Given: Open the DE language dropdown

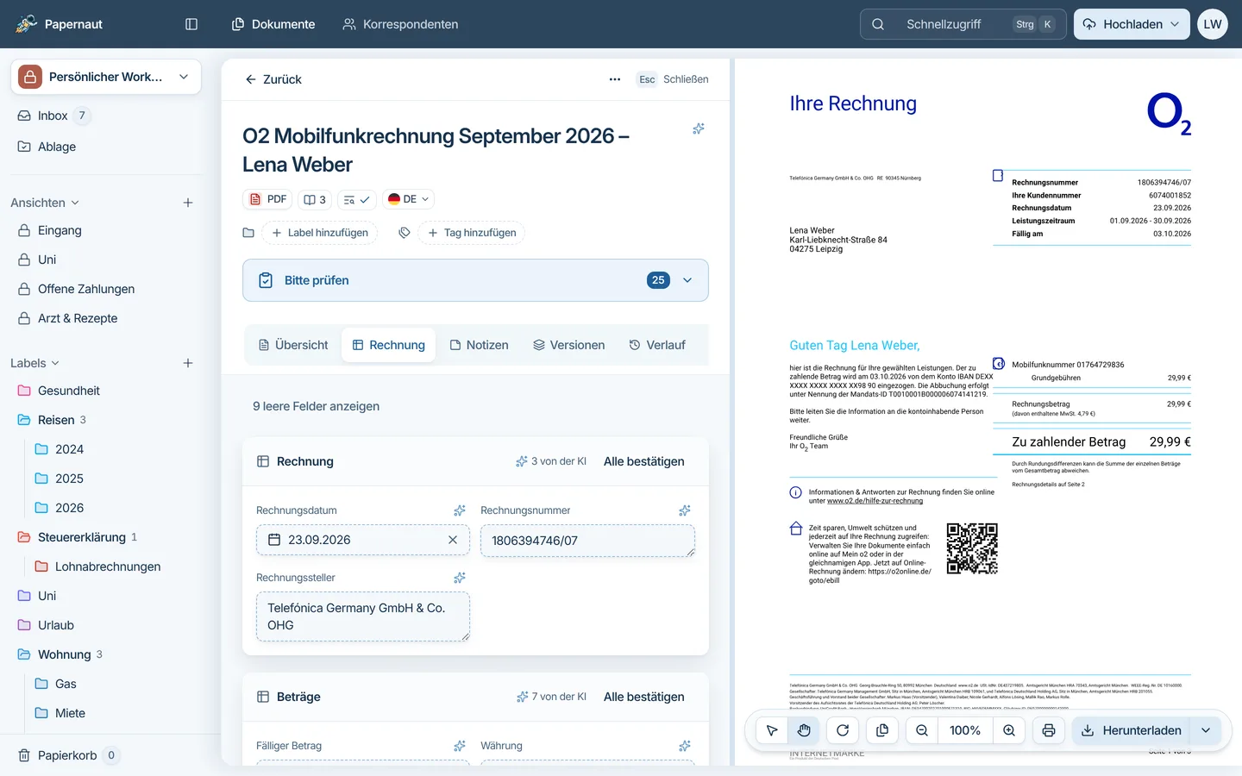Looking at the screenshot, I should [408, 199].
